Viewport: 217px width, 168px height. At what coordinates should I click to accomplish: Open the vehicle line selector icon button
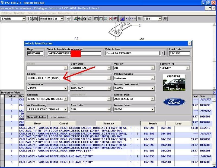pos(163,53)
